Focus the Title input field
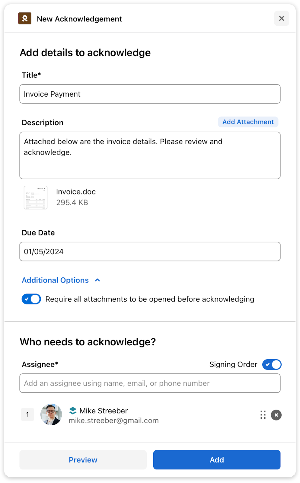This screenshot has width=300, height=483. pyautogui.click(x=150, y=94)
